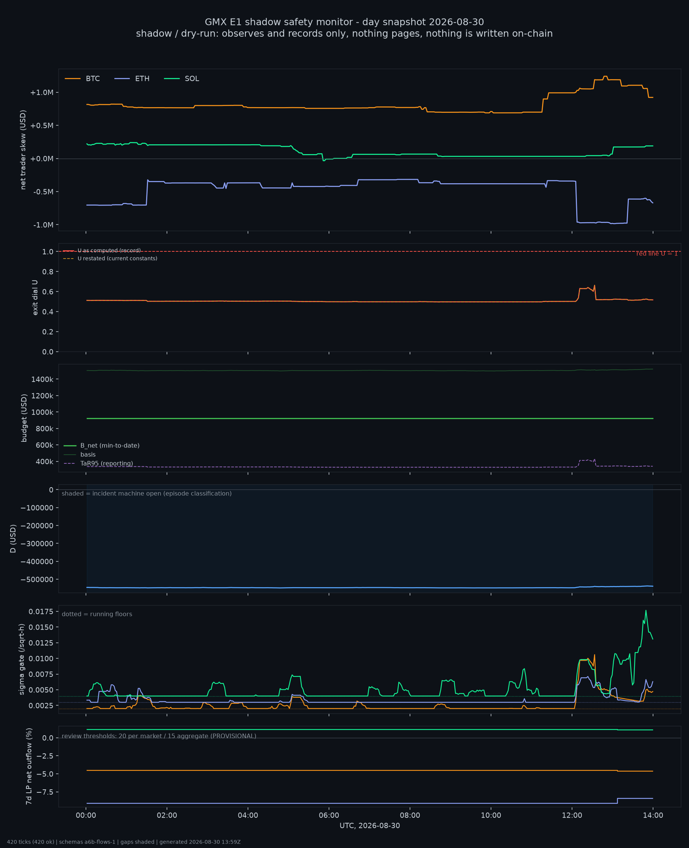Click the 14:00 time tick label
The width and height of the screenshot is (689, 848).
pos(653,815)
